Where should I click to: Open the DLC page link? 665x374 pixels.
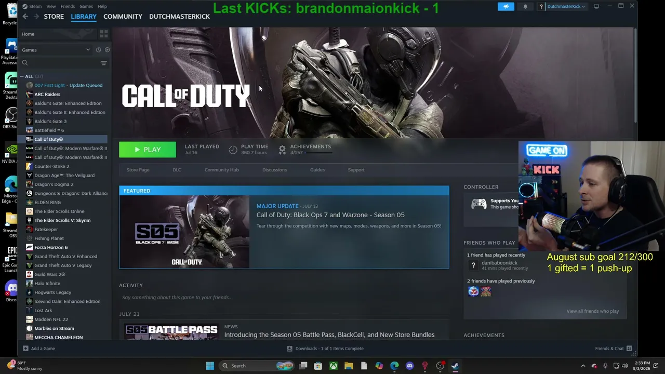pyautogui.click(x=177, y=170)
